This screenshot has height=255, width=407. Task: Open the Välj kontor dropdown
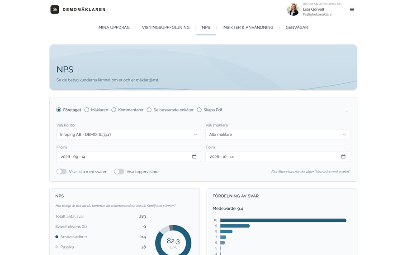click(x=128, y=135)
